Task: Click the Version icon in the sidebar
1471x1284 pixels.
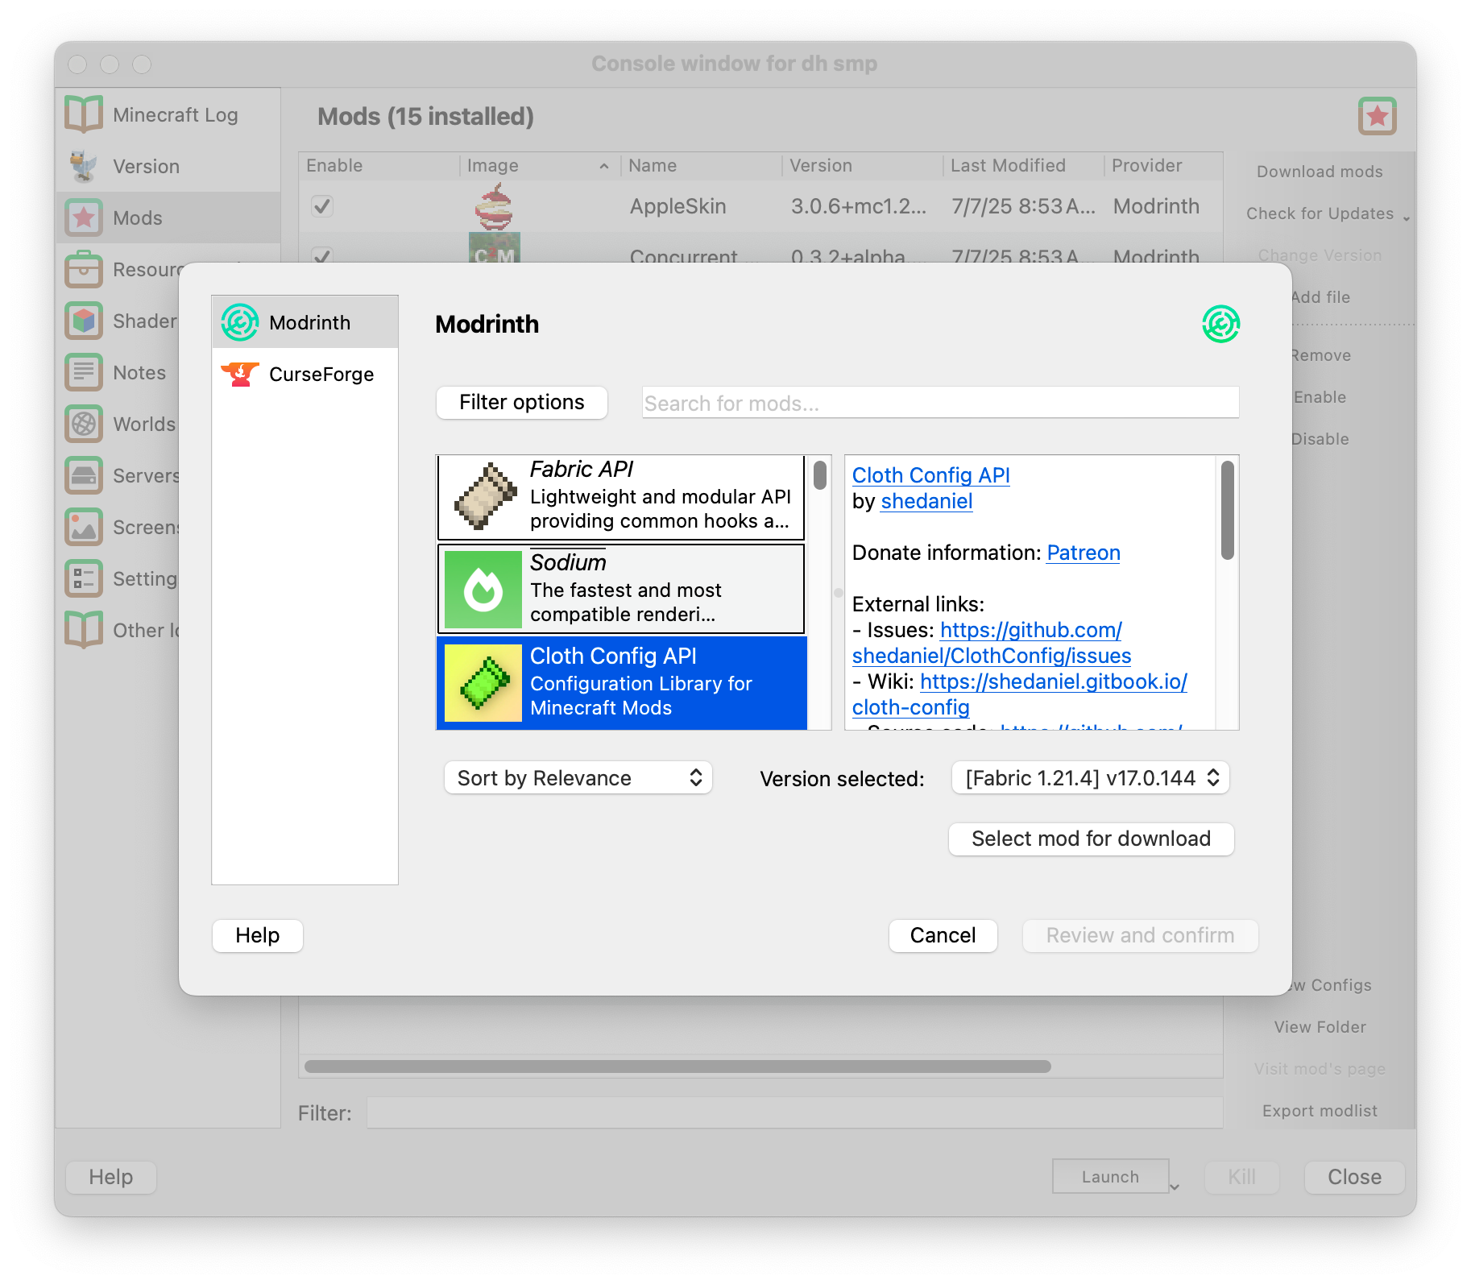Action: point(84,166)
